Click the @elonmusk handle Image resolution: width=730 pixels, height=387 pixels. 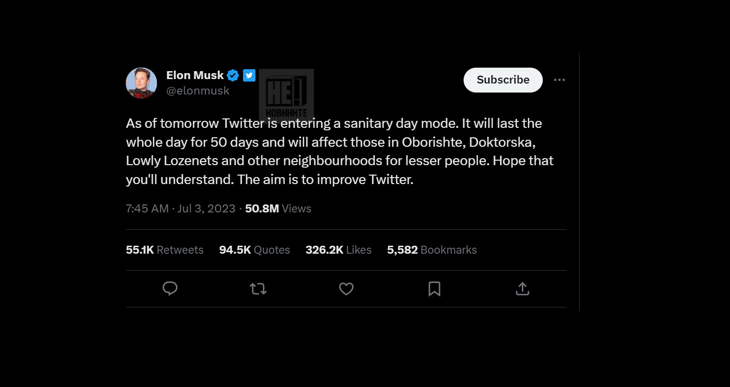pyautogui.click(x=198, y=91)
